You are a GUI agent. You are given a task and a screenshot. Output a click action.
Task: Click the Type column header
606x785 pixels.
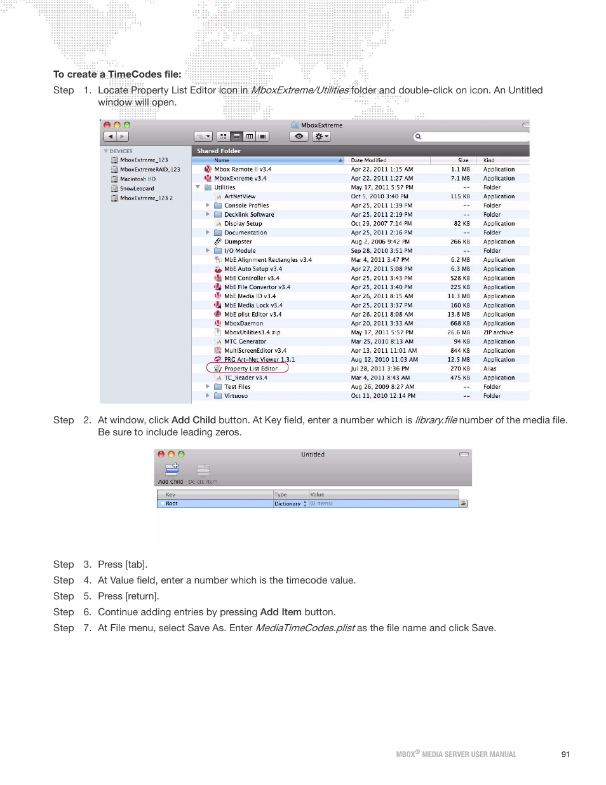point(291,495)
